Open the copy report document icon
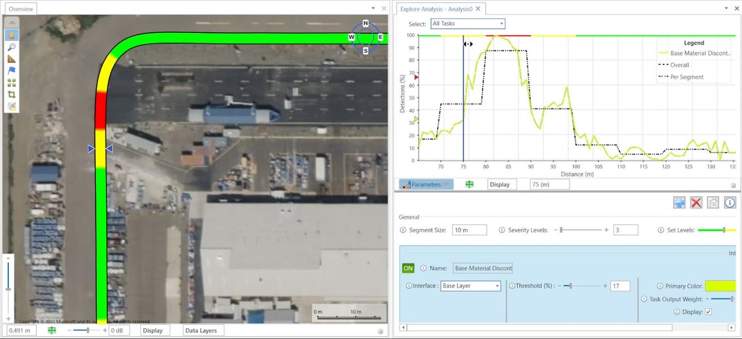The height and width of the screenshot is (339, 742). point(713,202)
